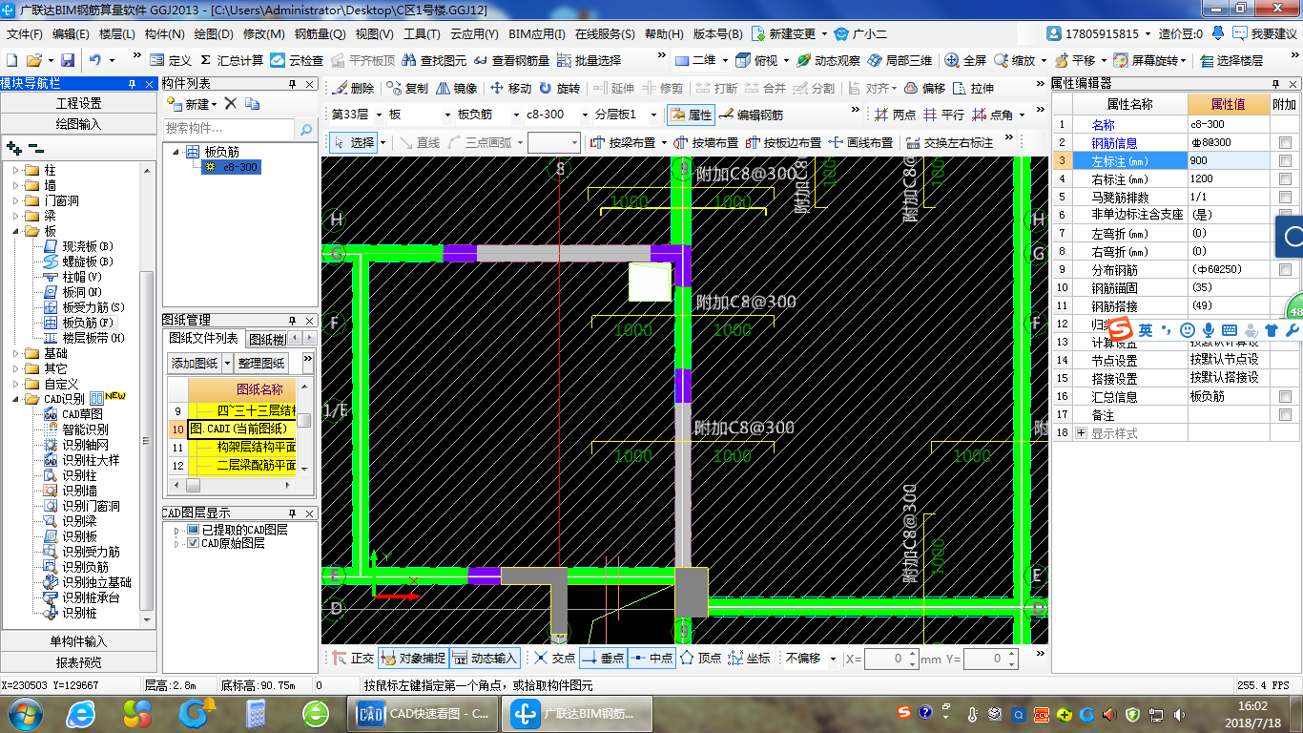Expand 已提取的CAD图层 node

[176, 530]
